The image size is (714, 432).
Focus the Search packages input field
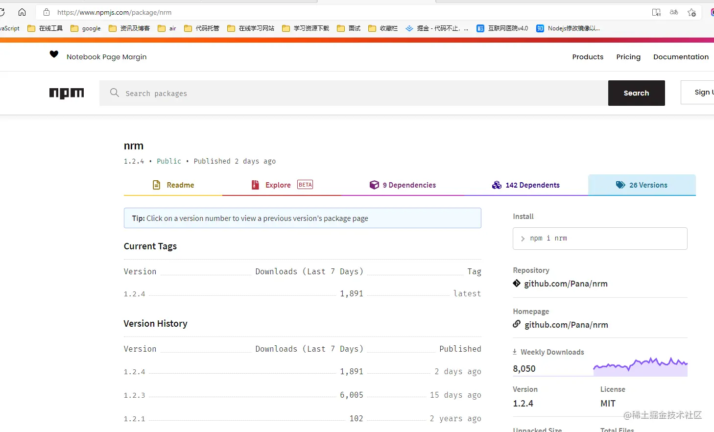click(x=354, y=93)
